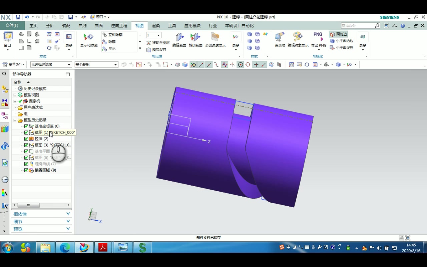
Task: Toggle checkbox for 偏置区域 (9)
Action: click(x=26, y=170)
